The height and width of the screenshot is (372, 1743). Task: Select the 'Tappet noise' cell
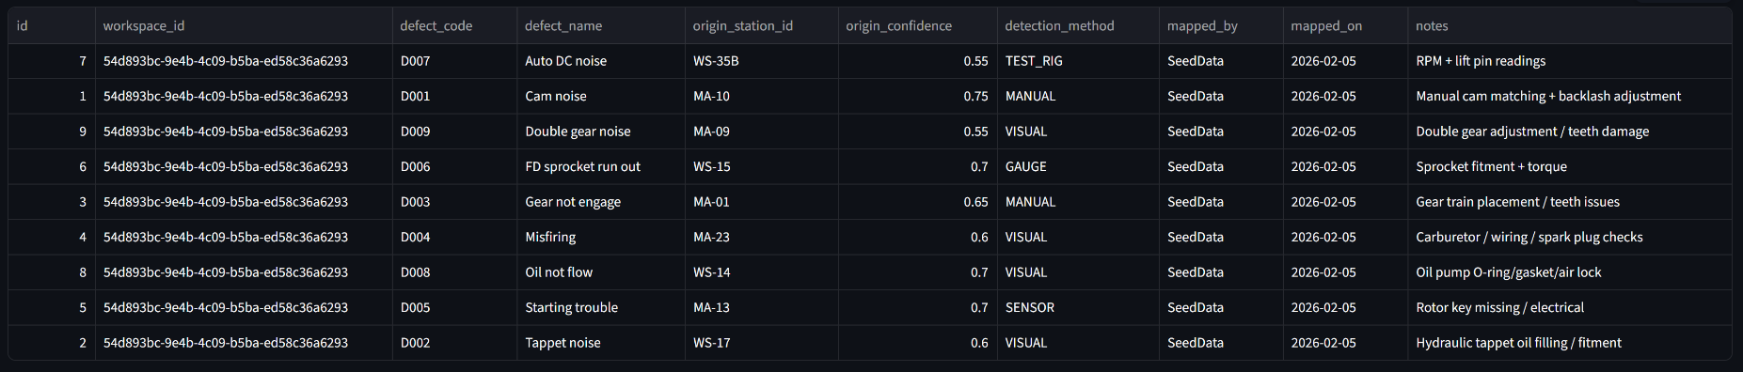click(601, 343)
